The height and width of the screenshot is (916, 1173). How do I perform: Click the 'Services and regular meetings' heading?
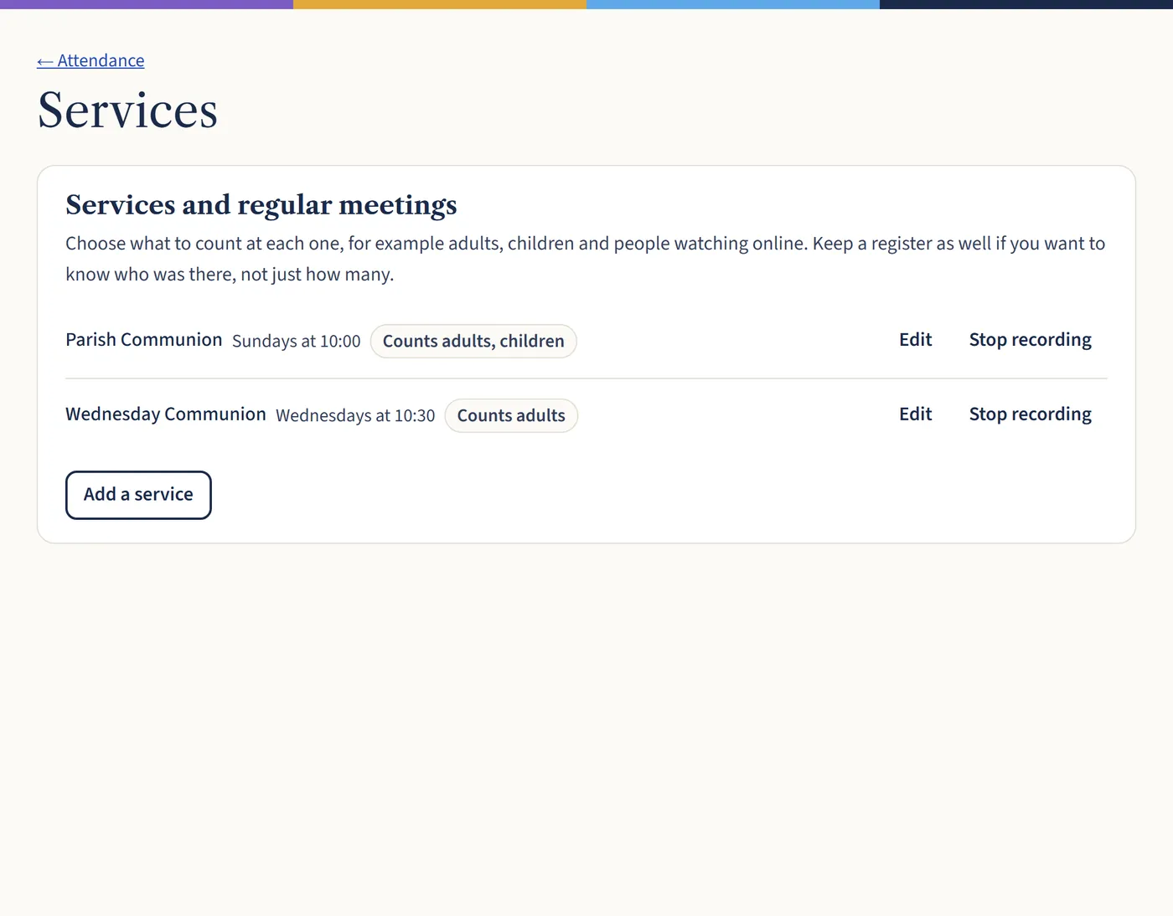[x=261, y=205]
